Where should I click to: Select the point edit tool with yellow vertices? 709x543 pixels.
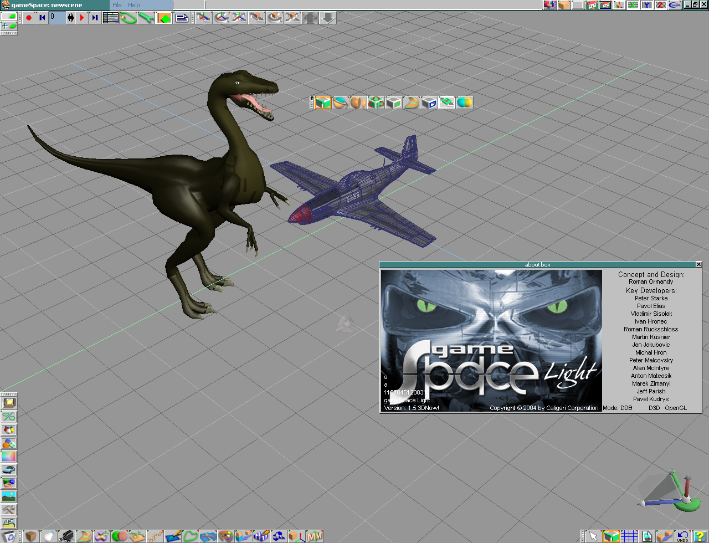tap(137, 536)
